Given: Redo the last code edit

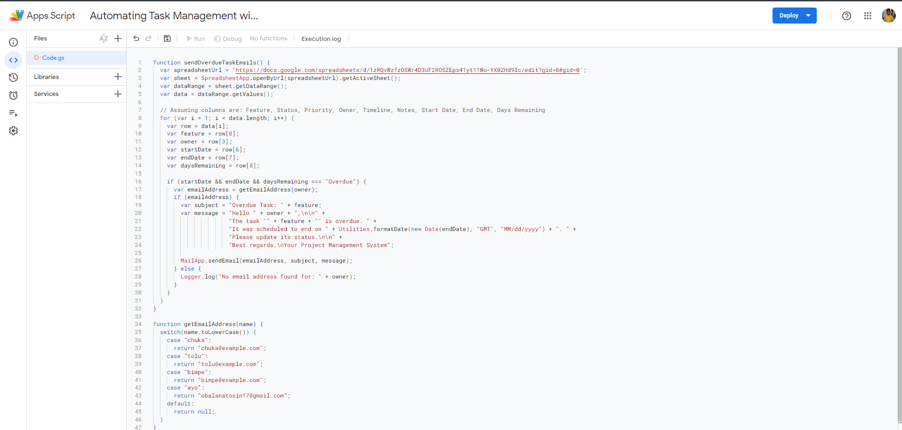Looking at the screenshot, I should 148,38.
